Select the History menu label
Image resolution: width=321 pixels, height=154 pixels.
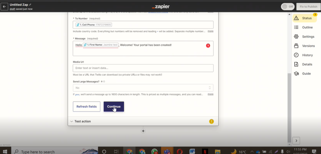(307, 55)
